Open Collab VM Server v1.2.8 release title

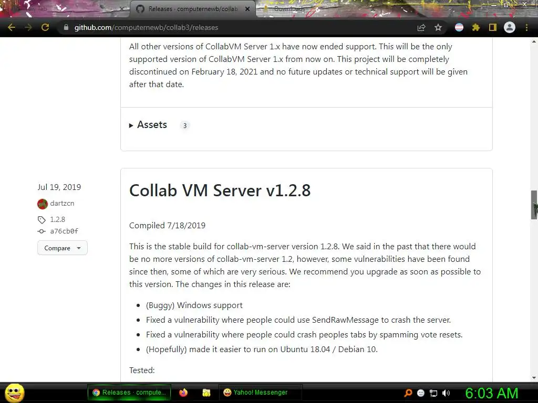tap(220, 190)
